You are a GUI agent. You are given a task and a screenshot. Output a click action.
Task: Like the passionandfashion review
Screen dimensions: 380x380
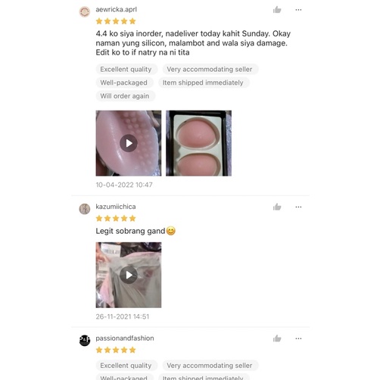point(277,338)
